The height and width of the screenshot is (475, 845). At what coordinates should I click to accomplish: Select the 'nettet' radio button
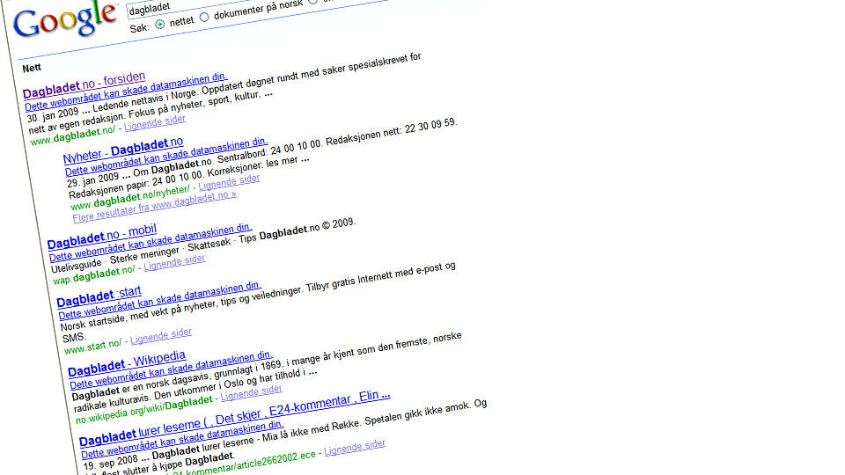tap(160, 25)
